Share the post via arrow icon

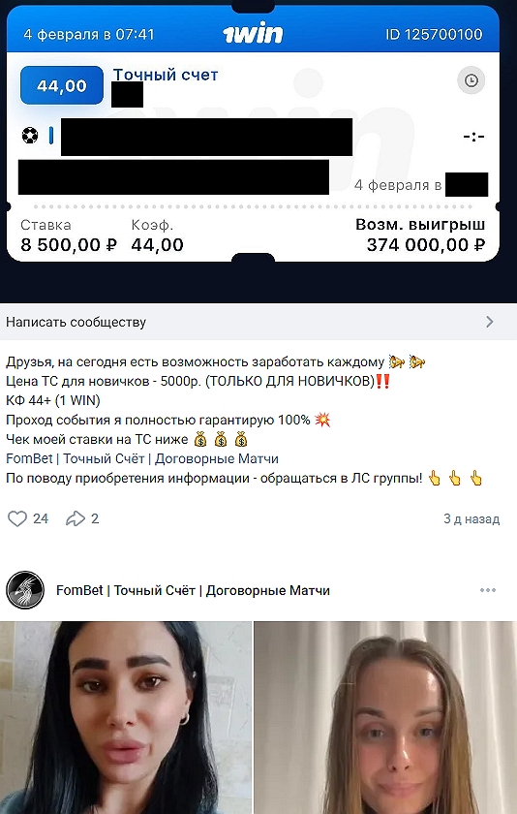click(76, 518)
